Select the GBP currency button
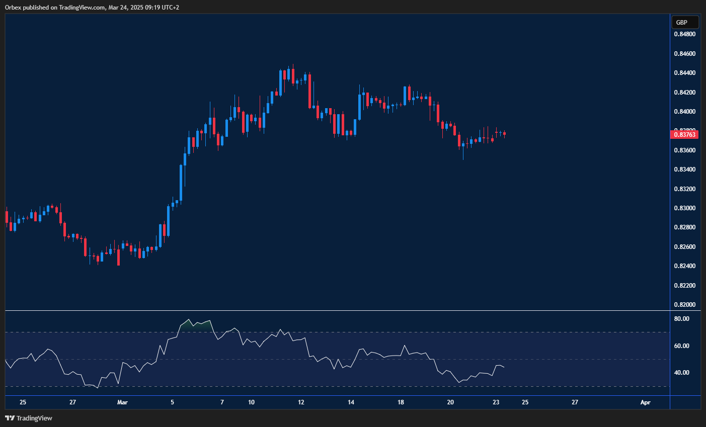This screenshot has height=427, width=706. point(684,22)
